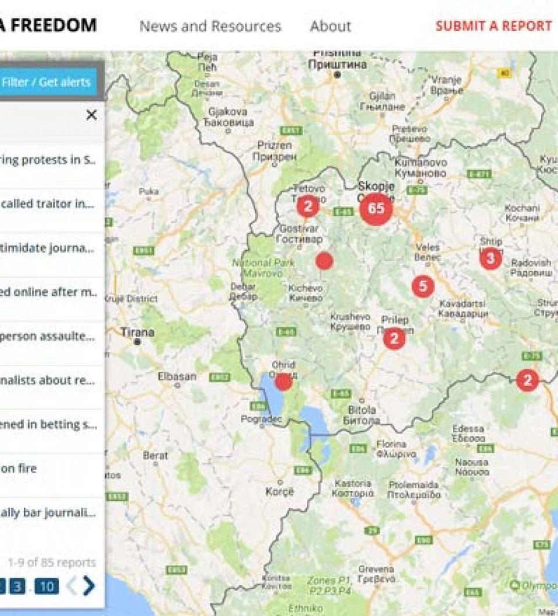558x616 pixels.
Task: Click the Kumanovo label on the map
Action: pos(420,168)
